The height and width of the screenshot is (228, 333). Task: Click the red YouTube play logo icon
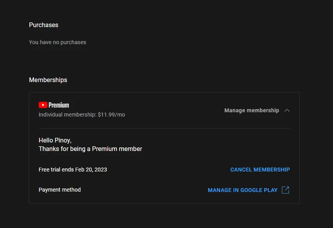[x=43, y=105]
